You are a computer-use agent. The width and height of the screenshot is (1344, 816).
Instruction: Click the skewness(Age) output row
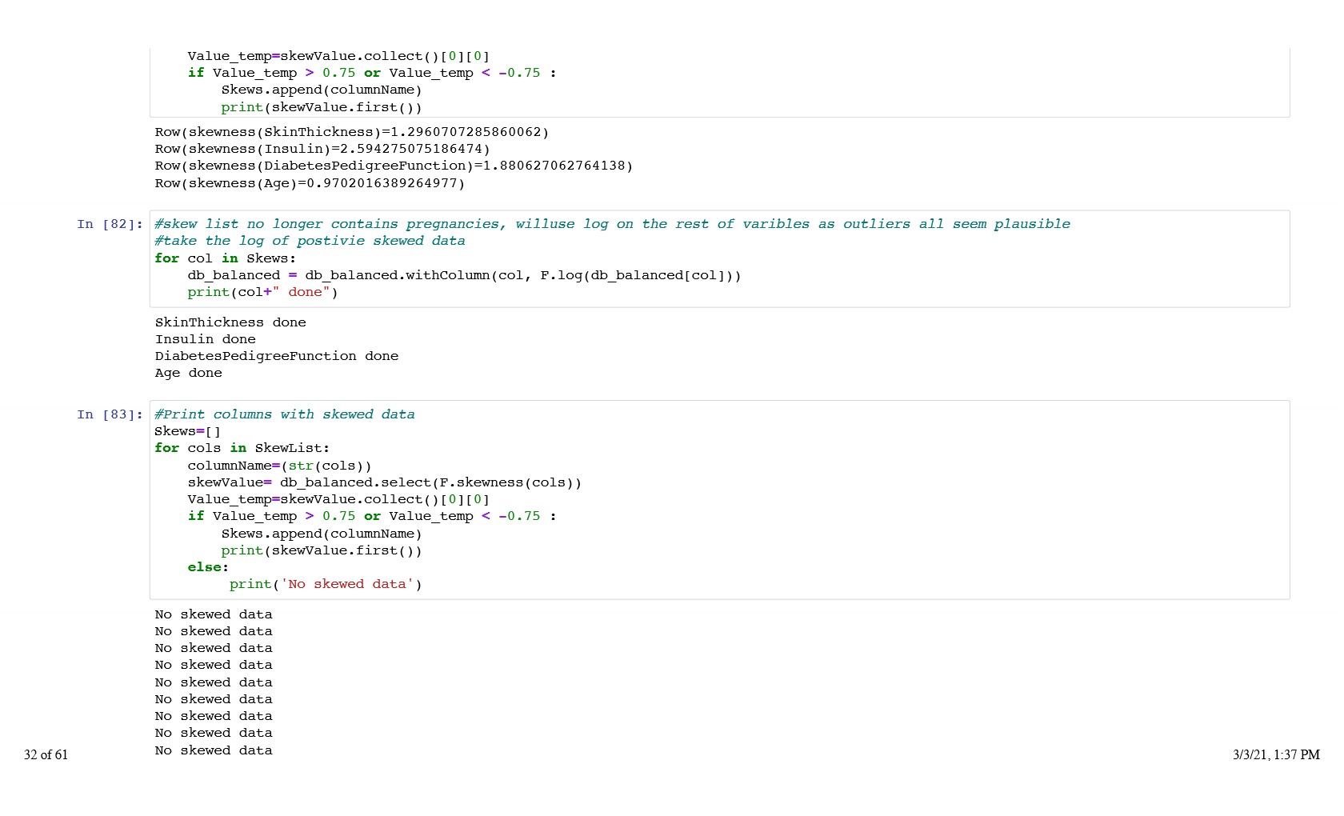[x=310, y=183]
